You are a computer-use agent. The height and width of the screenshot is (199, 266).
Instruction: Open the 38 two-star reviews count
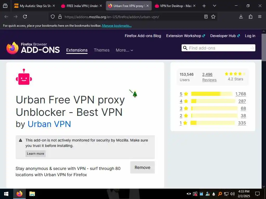point(243,116)
